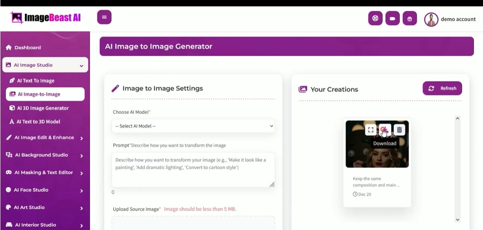Click 'Image should be less than 5 MB.' note
This screenshot has width=483, height=230.
pos(200,209)
